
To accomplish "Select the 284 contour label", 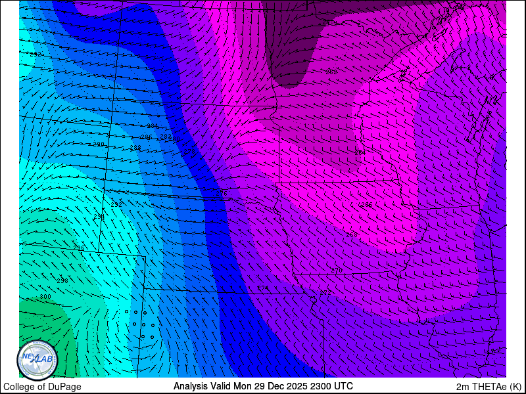I will tap(153, 126).
